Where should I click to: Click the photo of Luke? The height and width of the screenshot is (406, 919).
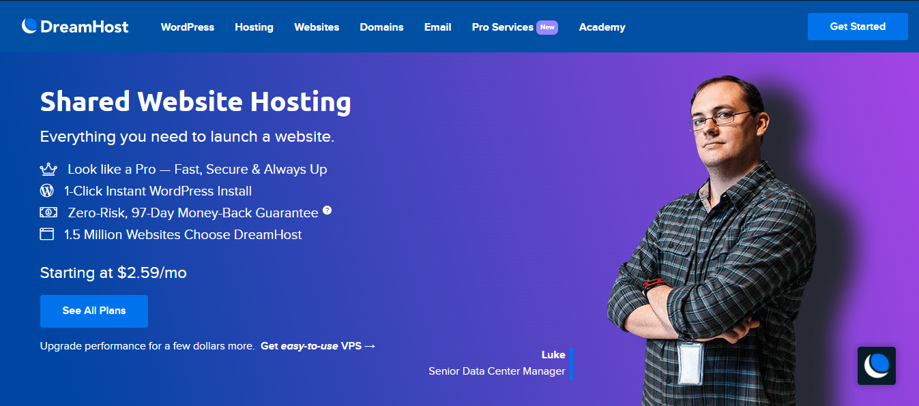(712, 242)
